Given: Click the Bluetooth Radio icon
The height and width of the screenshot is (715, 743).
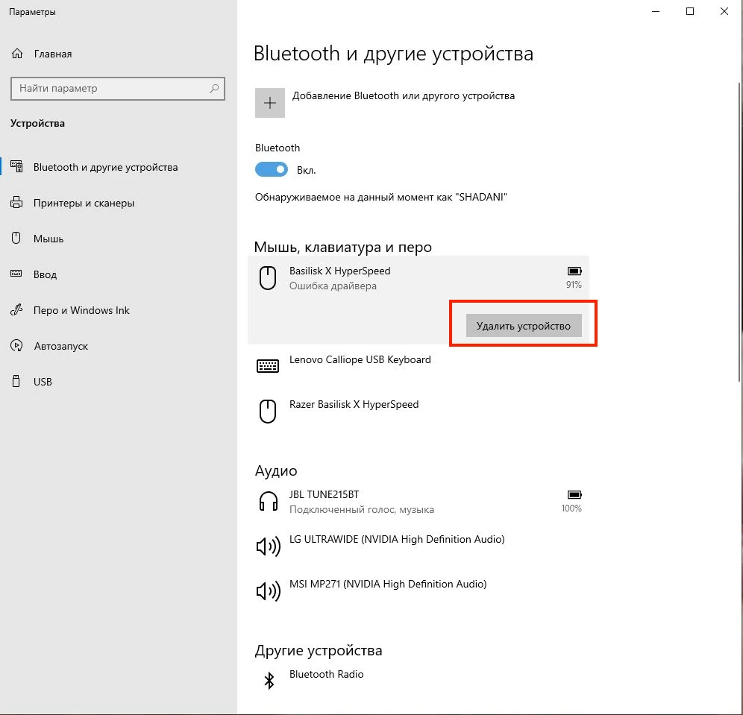Looking at the screenshot, I should pyautogui.click(x=269, y=681).
